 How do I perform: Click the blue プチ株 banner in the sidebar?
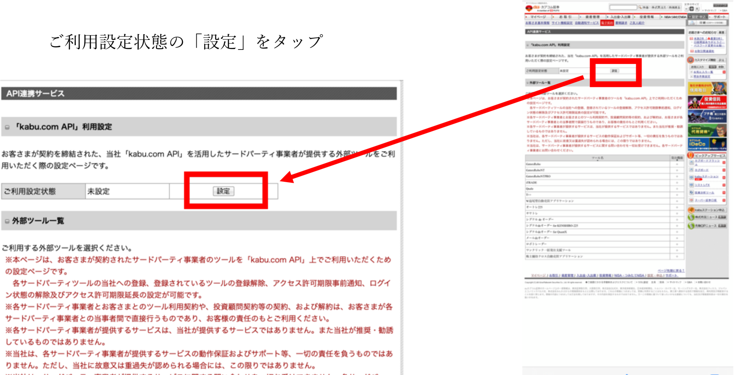coord(707,116)
